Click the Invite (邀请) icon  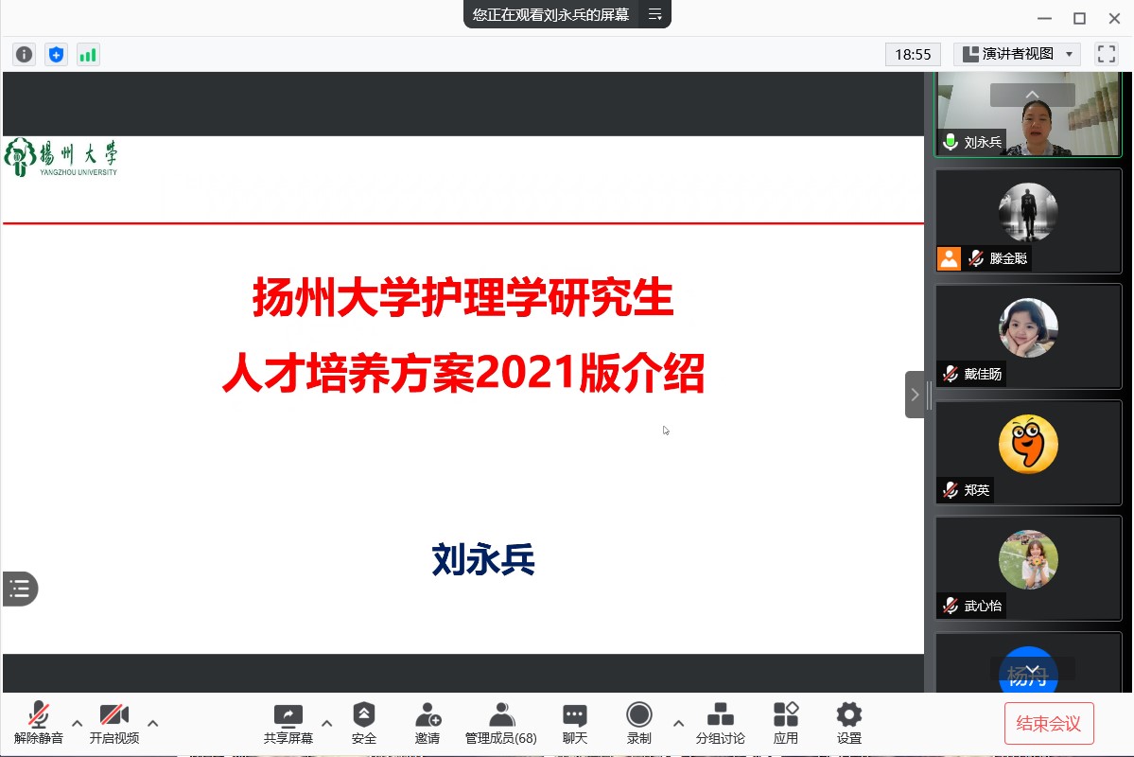(427, 723)
